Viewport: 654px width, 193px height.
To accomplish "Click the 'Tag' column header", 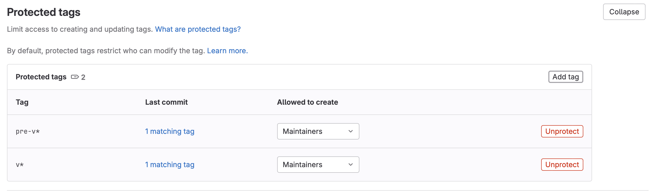I will click(x=22, y=102).
